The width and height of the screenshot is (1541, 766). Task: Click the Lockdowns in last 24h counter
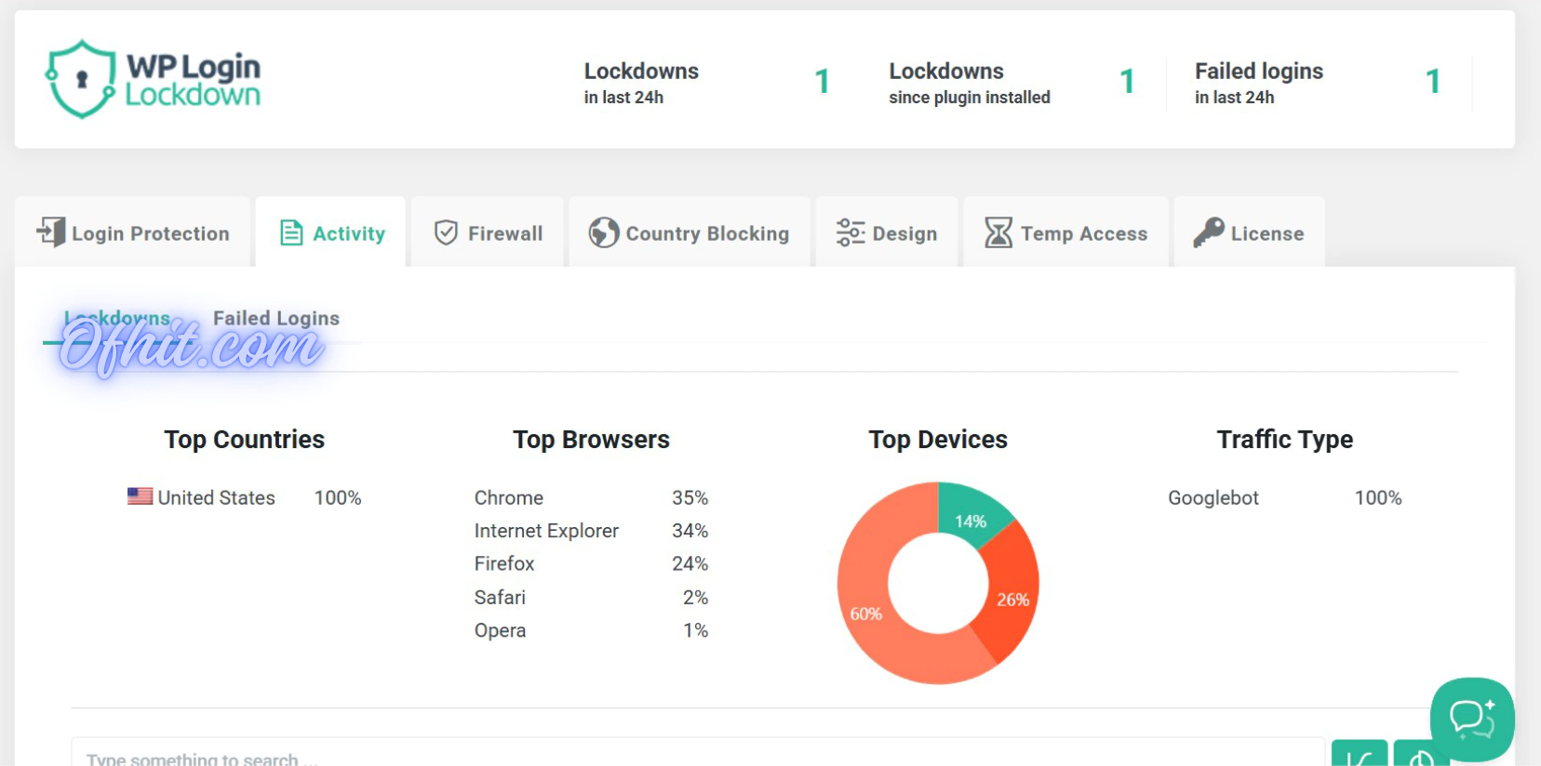(822, 82)
